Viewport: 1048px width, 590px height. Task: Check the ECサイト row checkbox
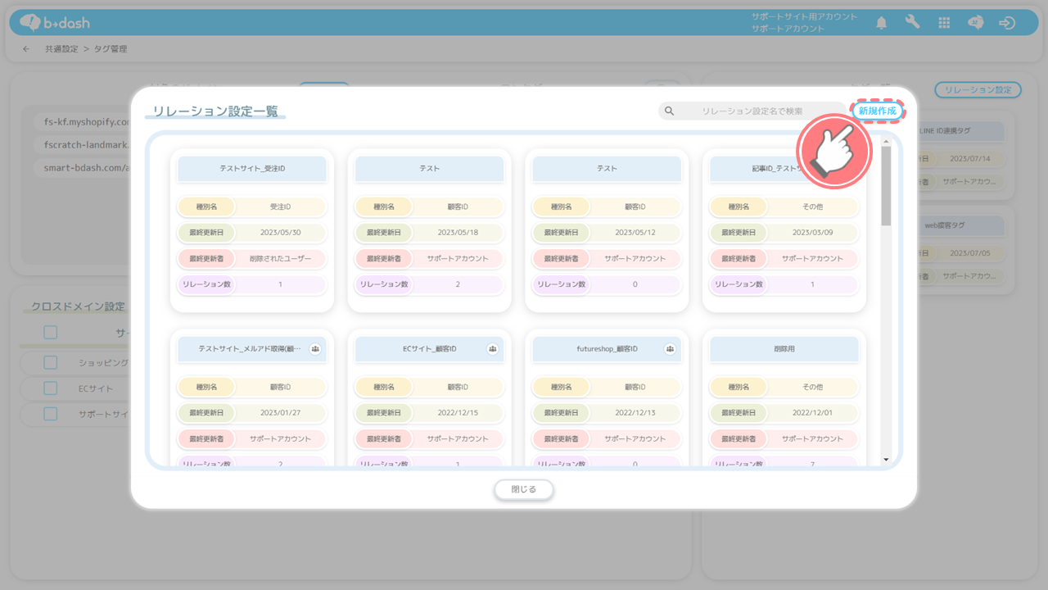point(51,388)
